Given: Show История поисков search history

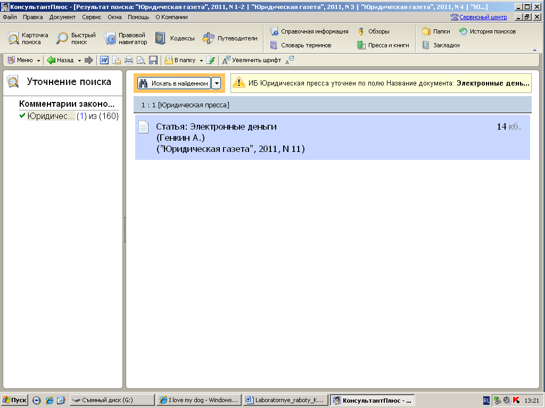Looking at the screenshot, I should click(488, 31).
